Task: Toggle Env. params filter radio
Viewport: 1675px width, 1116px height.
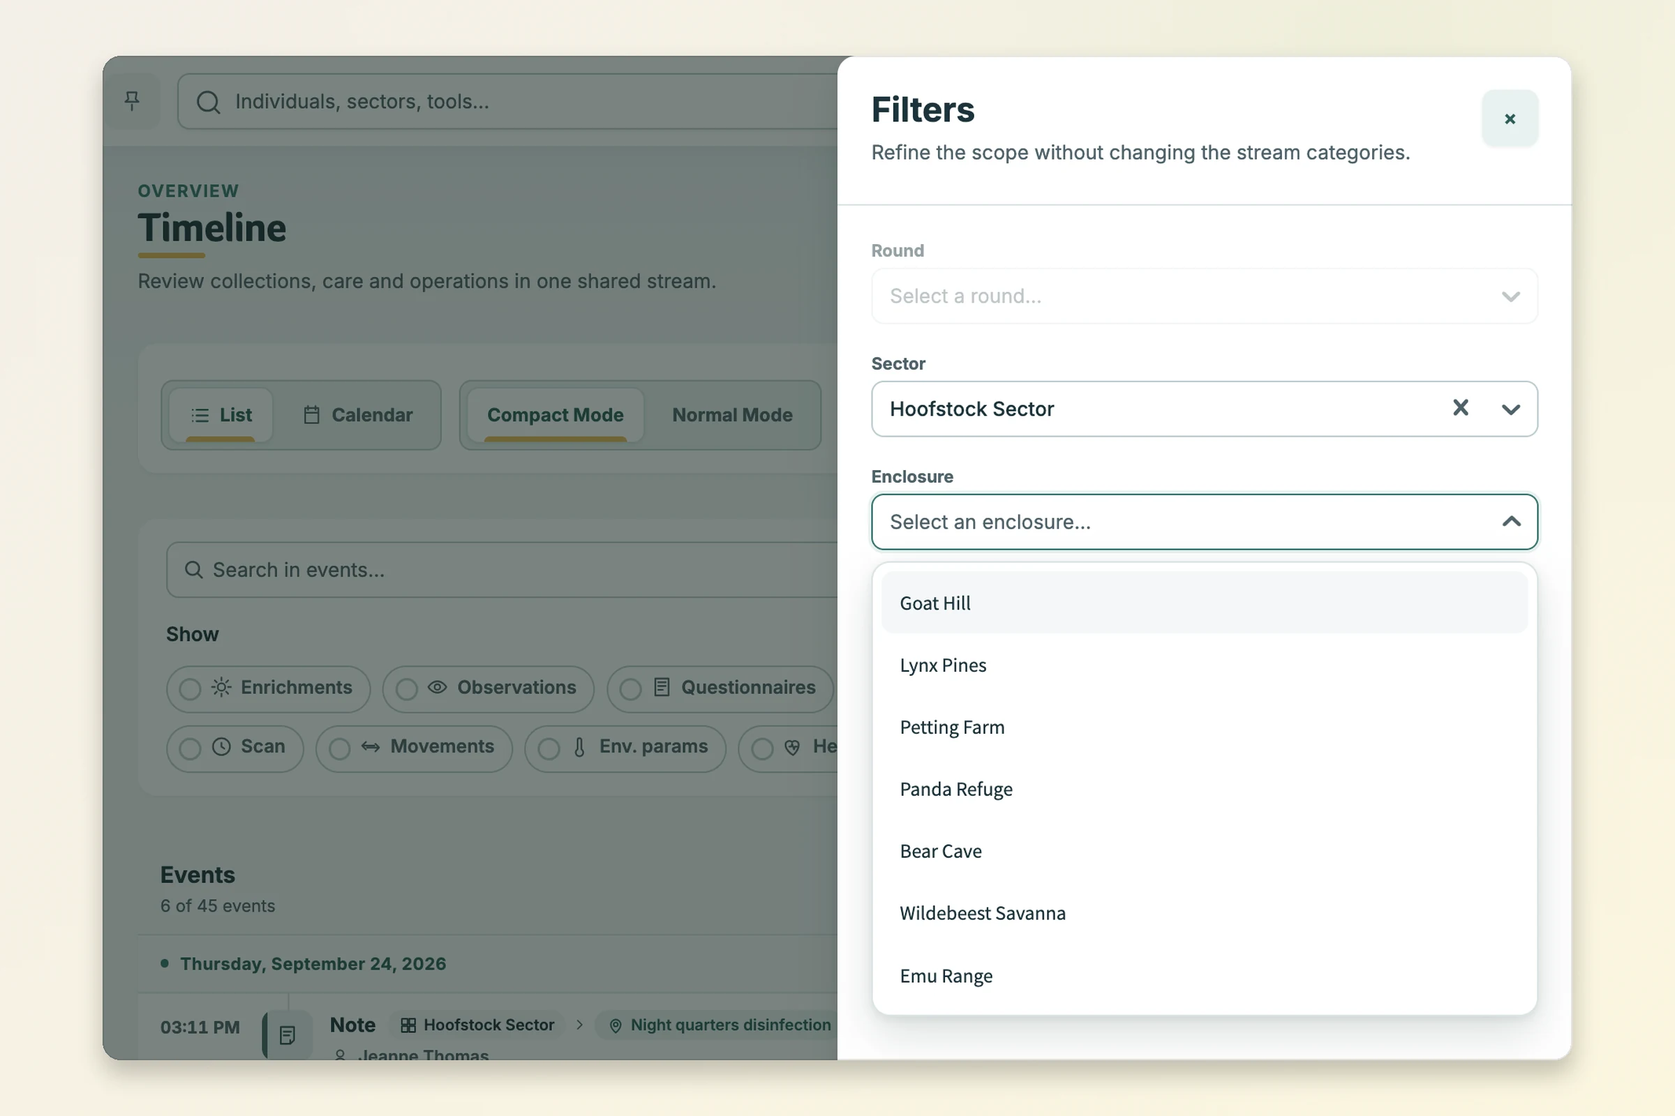Action: [x=549, y=748]
